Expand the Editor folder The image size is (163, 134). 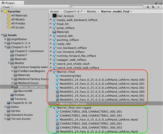[5, 107]
